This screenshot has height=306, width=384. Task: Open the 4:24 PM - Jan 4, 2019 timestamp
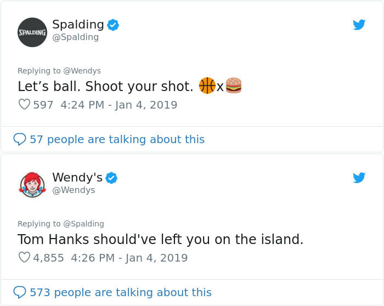[117, 104]
